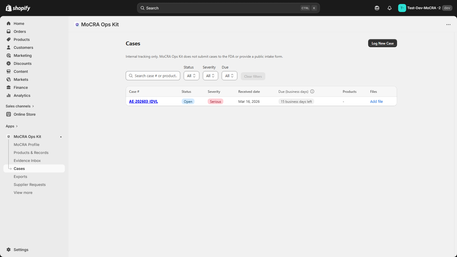Click the Open status badge
Image resolution: width=457 pixels, height=257 pixels.
(x=188, y=101)
